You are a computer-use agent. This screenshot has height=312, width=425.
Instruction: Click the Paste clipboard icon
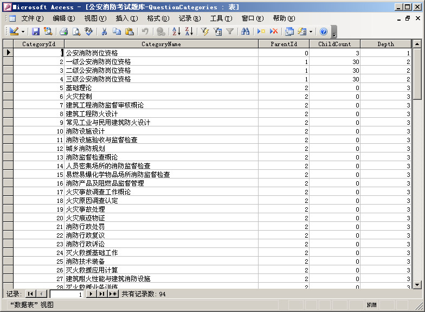129,31
